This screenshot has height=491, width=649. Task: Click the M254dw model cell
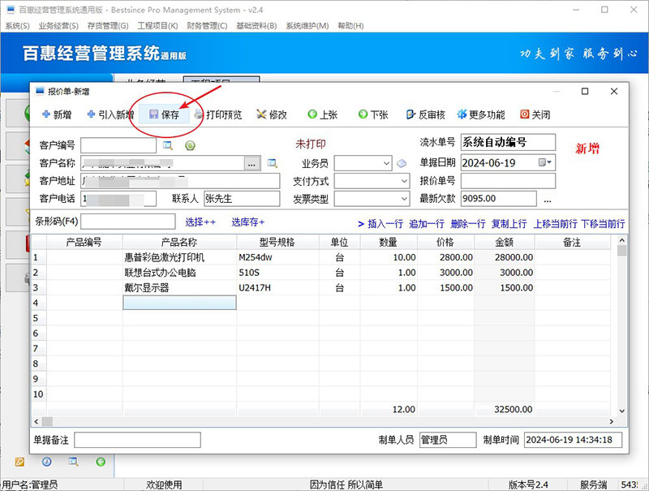pyautogui.click(x=277, y=257)
